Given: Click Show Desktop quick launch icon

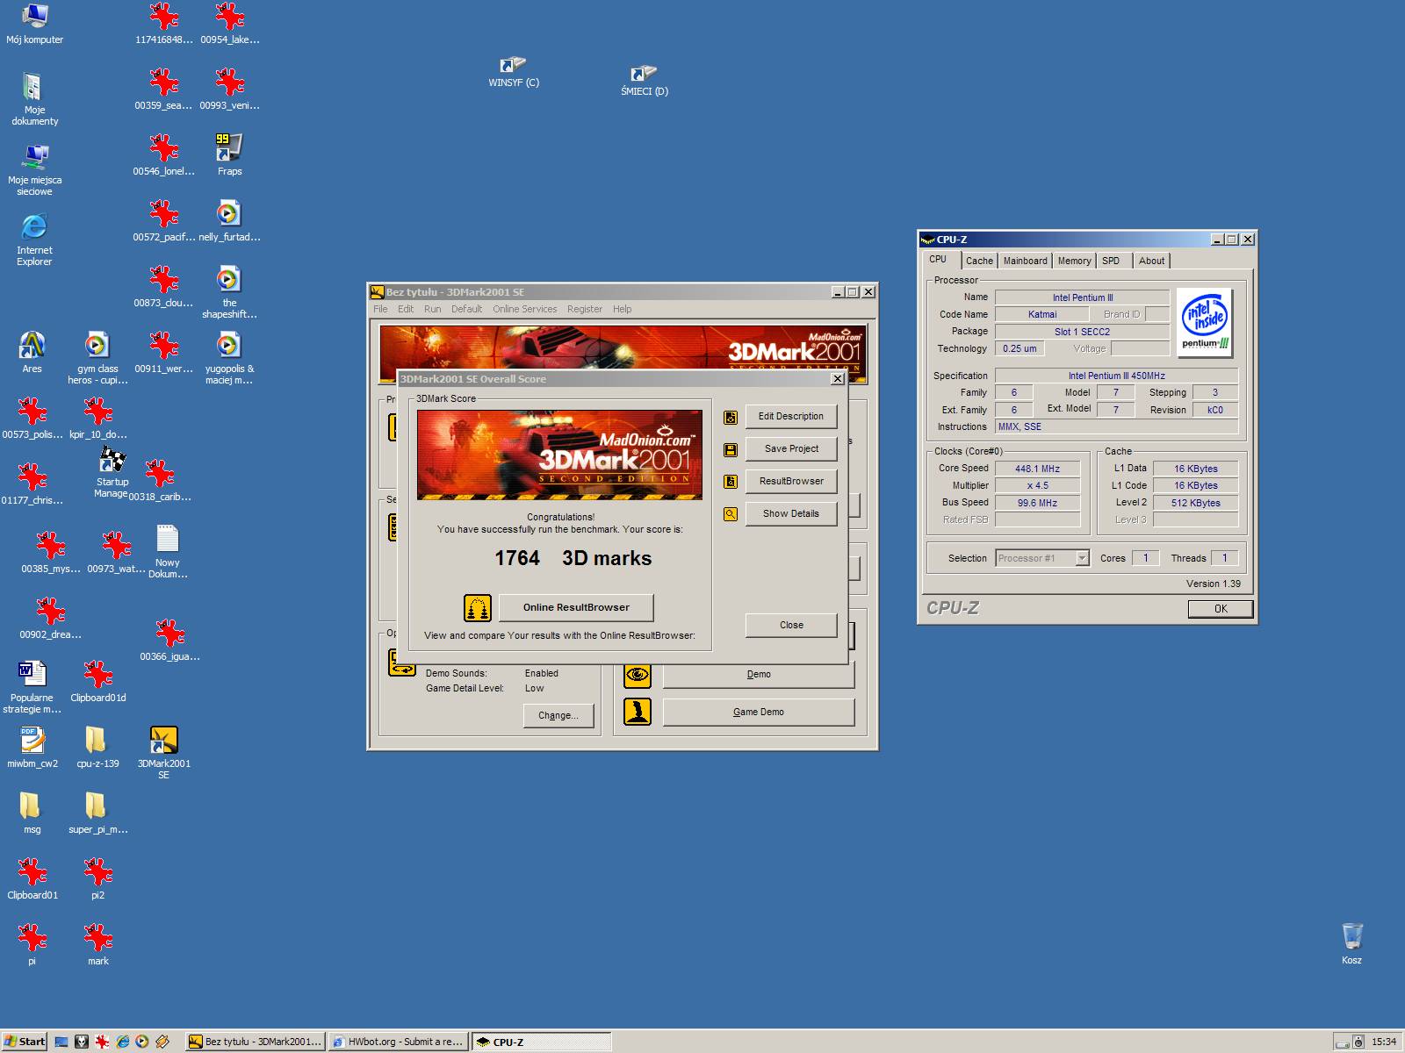Looking at the screenshot, I should (x=61, y=1042).
